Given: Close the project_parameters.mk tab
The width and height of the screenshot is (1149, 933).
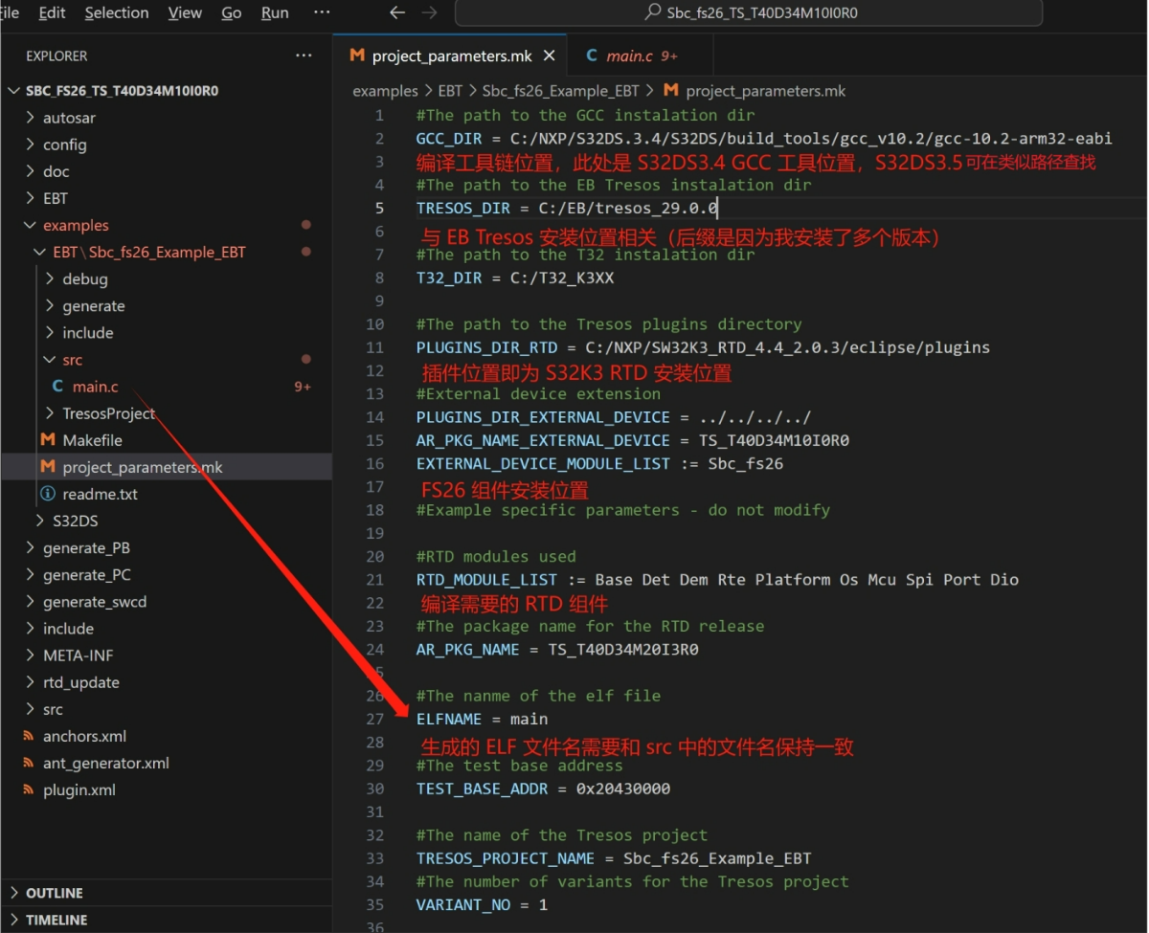Looking at the screenshot, I should tap(550, 56).
